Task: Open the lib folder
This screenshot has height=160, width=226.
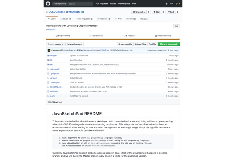Action: click(x=51, y=60)
